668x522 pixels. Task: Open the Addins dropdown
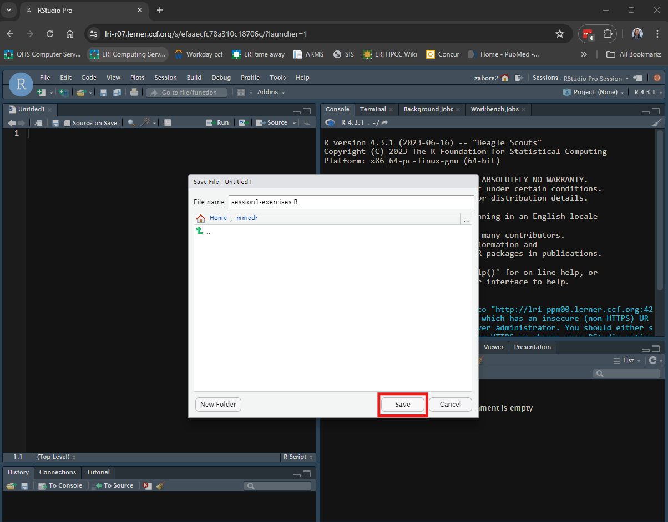(271, 93)
